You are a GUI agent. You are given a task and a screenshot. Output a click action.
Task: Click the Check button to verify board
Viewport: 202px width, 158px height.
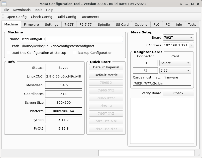(x=178, y=93)
